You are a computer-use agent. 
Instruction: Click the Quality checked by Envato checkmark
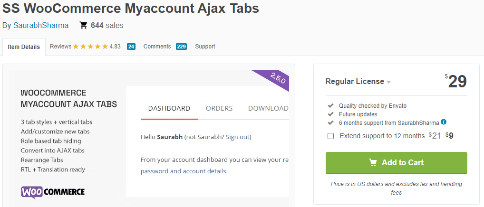330,106
